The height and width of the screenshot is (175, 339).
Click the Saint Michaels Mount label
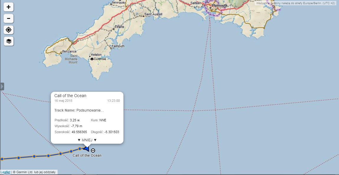click(71, 59)
